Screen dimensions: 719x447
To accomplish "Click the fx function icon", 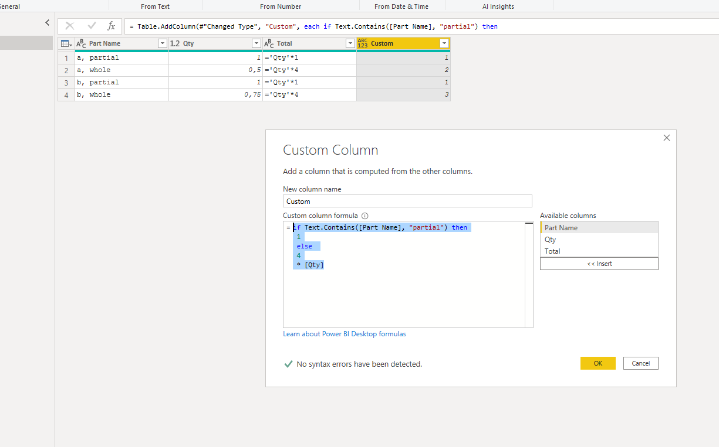I will pos(111,26).
